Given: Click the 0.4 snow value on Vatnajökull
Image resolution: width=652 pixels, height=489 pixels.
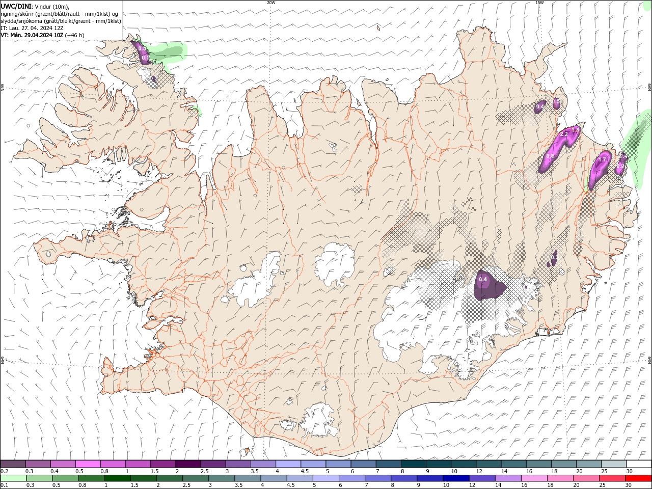Looking at the screenshot, I should click(x=483, y=279).
